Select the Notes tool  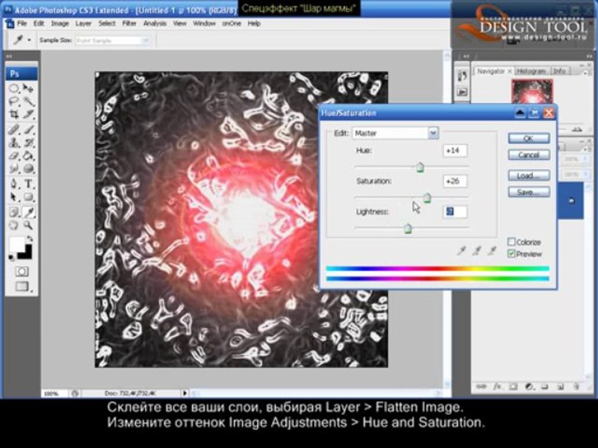tap(14, 212)
